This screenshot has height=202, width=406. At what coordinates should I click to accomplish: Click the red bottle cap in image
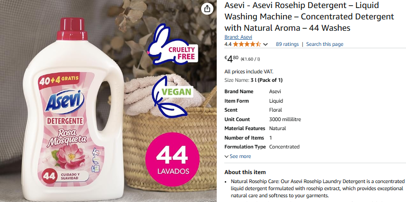(x=72, y=29)
